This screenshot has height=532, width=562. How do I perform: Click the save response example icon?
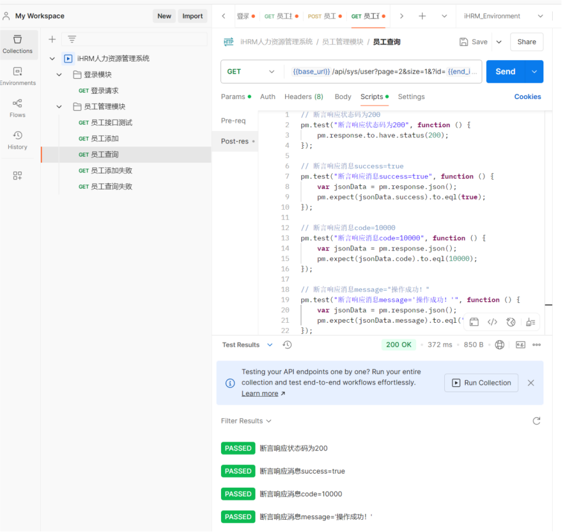[521, 344]
